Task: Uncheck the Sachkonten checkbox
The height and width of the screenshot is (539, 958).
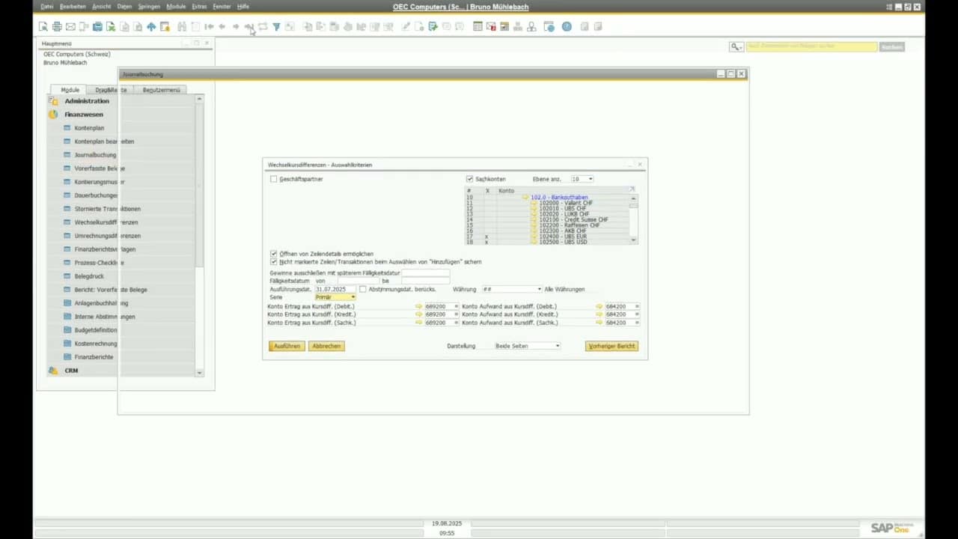Action: pos(469,180)
